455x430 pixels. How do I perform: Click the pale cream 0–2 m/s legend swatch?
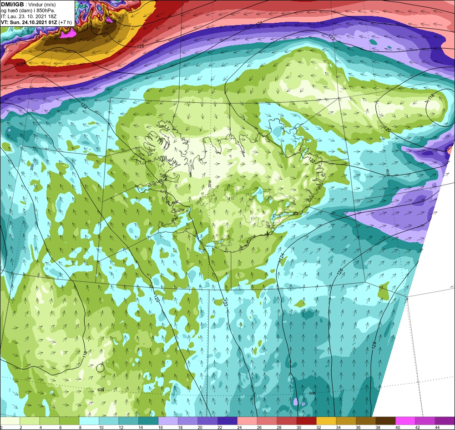[x=10, y=421]
